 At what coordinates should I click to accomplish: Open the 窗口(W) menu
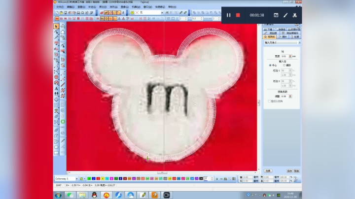(147, 7)
